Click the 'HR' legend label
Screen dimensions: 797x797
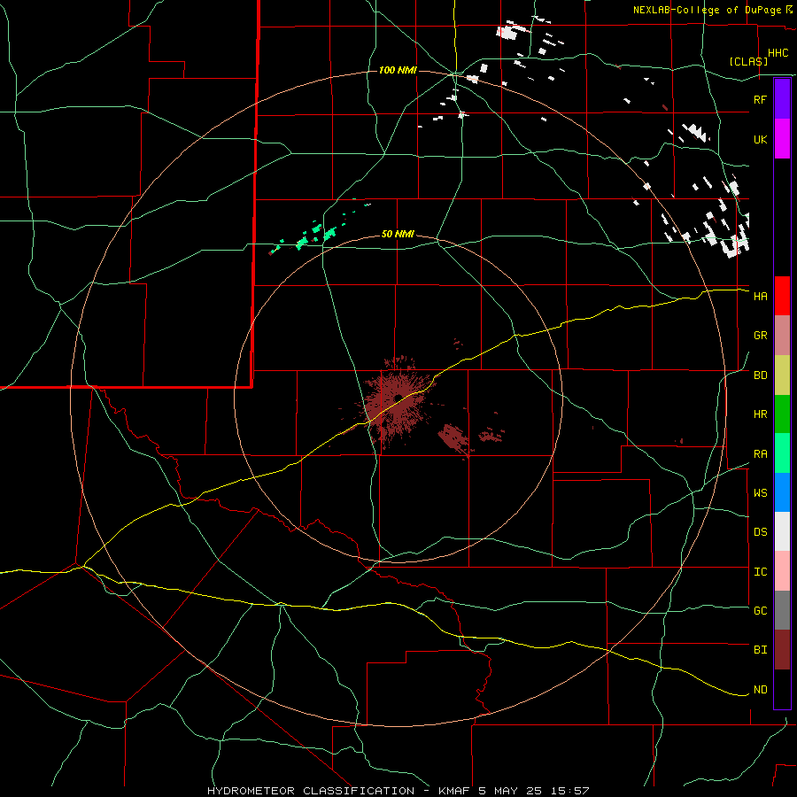tap(760, 414)
